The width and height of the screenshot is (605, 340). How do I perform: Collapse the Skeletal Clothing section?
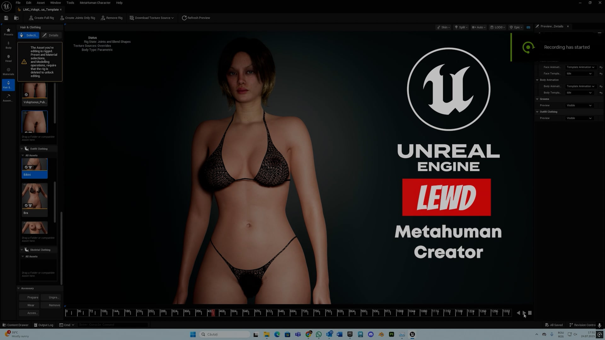click(22, 250)
